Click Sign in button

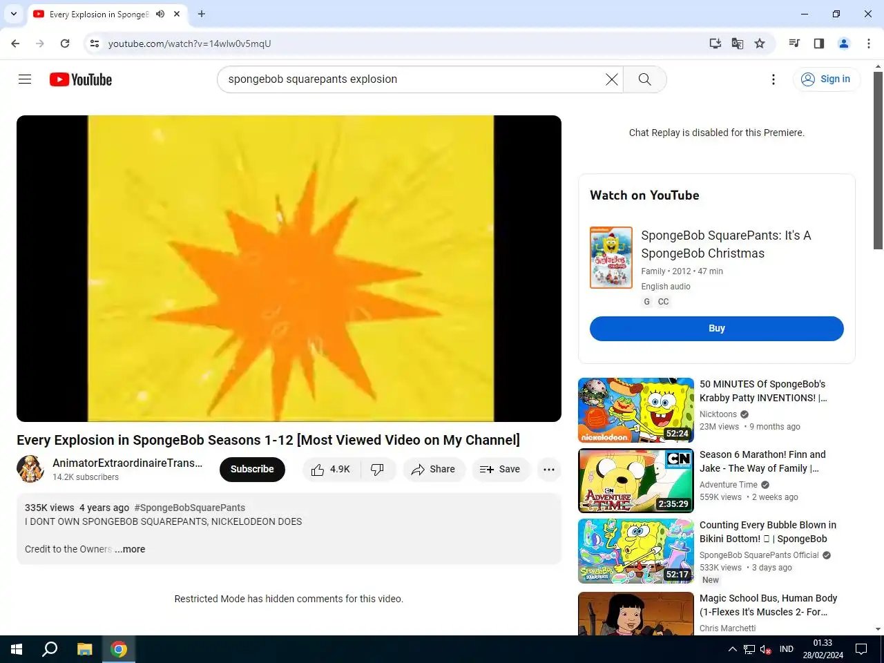click(x=826, y=79)
